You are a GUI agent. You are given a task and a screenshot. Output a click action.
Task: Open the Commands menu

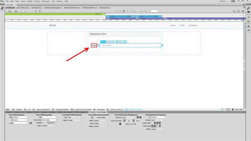point(46,1)
